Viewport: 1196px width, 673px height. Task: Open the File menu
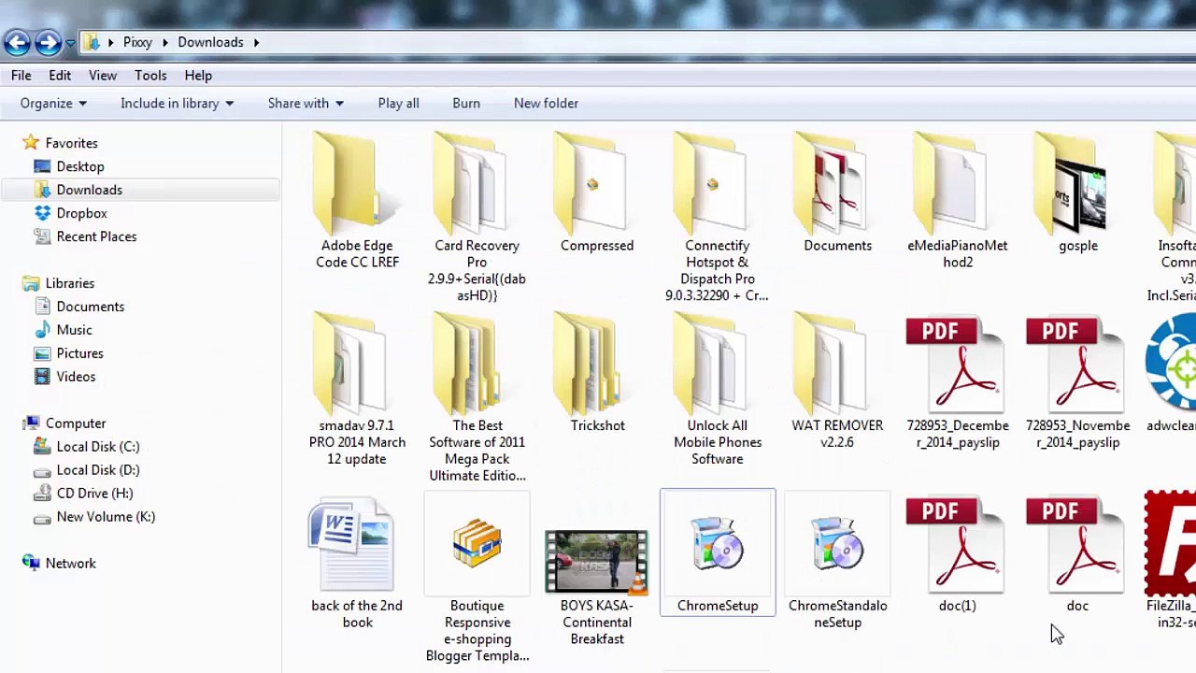[x=21, y=75]
